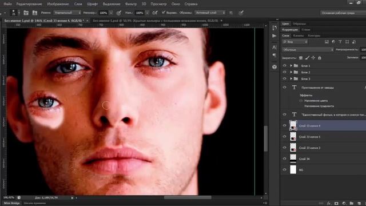
Task: Open the History panel icon in side dock
Action: 274,28
